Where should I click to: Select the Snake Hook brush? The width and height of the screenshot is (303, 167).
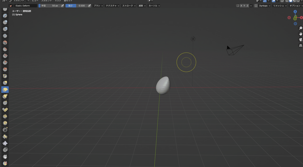click(5, 96)
